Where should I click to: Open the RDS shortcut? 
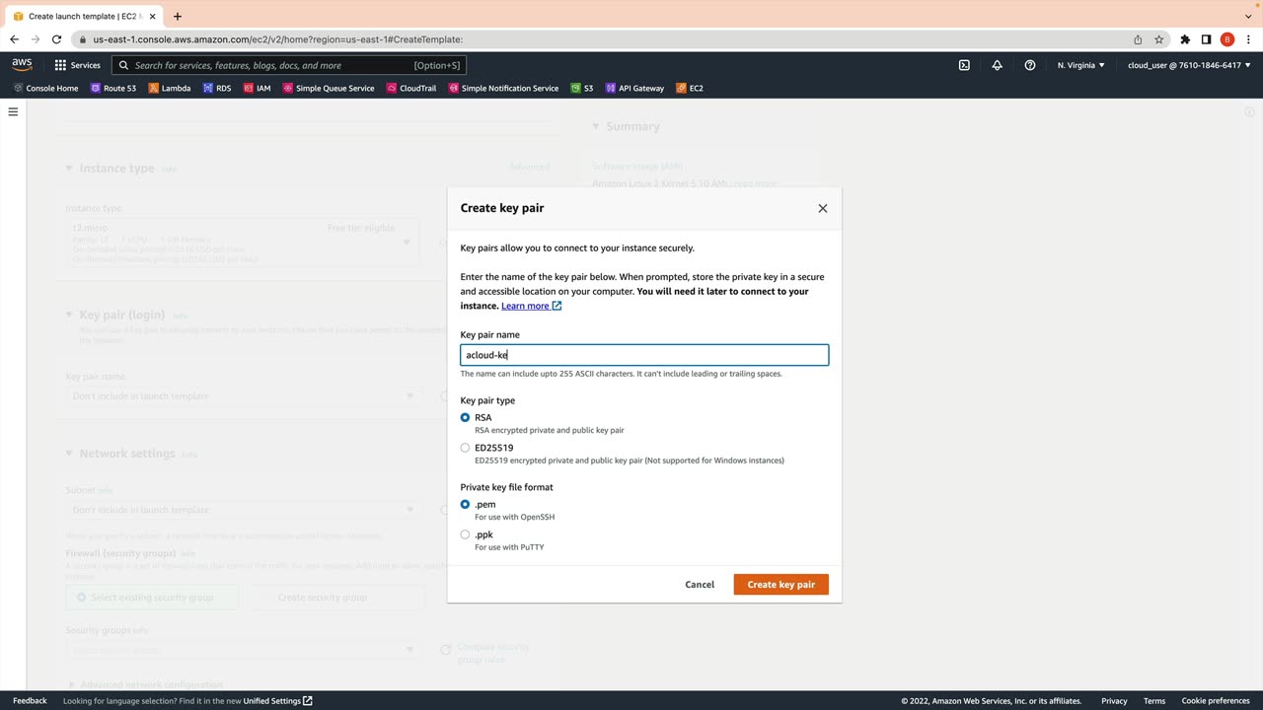[217, 88]
